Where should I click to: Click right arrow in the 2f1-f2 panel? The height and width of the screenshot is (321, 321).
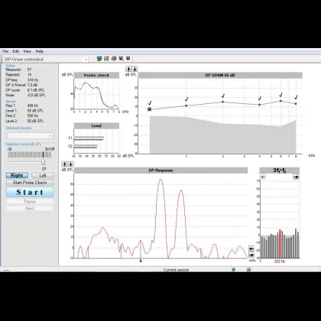pyautogui.click(x=296, y=177)
